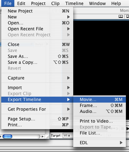Click the blue horizontal scrollbar thumb
The height and width of the screenshot is (152, 129).
[x=7, y=136]
